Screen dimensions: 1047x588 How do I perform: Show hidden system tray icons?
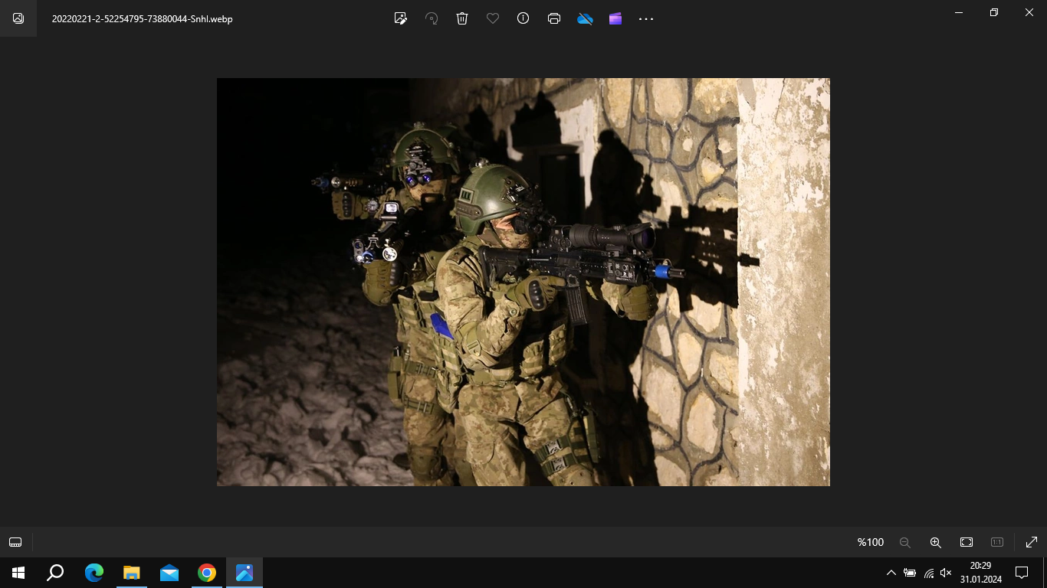(x=891, y=573)
